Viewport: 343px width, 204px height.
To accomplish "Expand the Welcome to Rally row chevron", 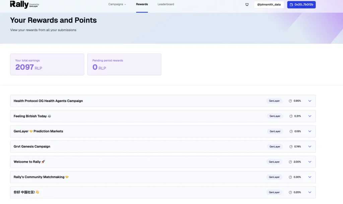I will pyautogui.click(x=310, y=162).
